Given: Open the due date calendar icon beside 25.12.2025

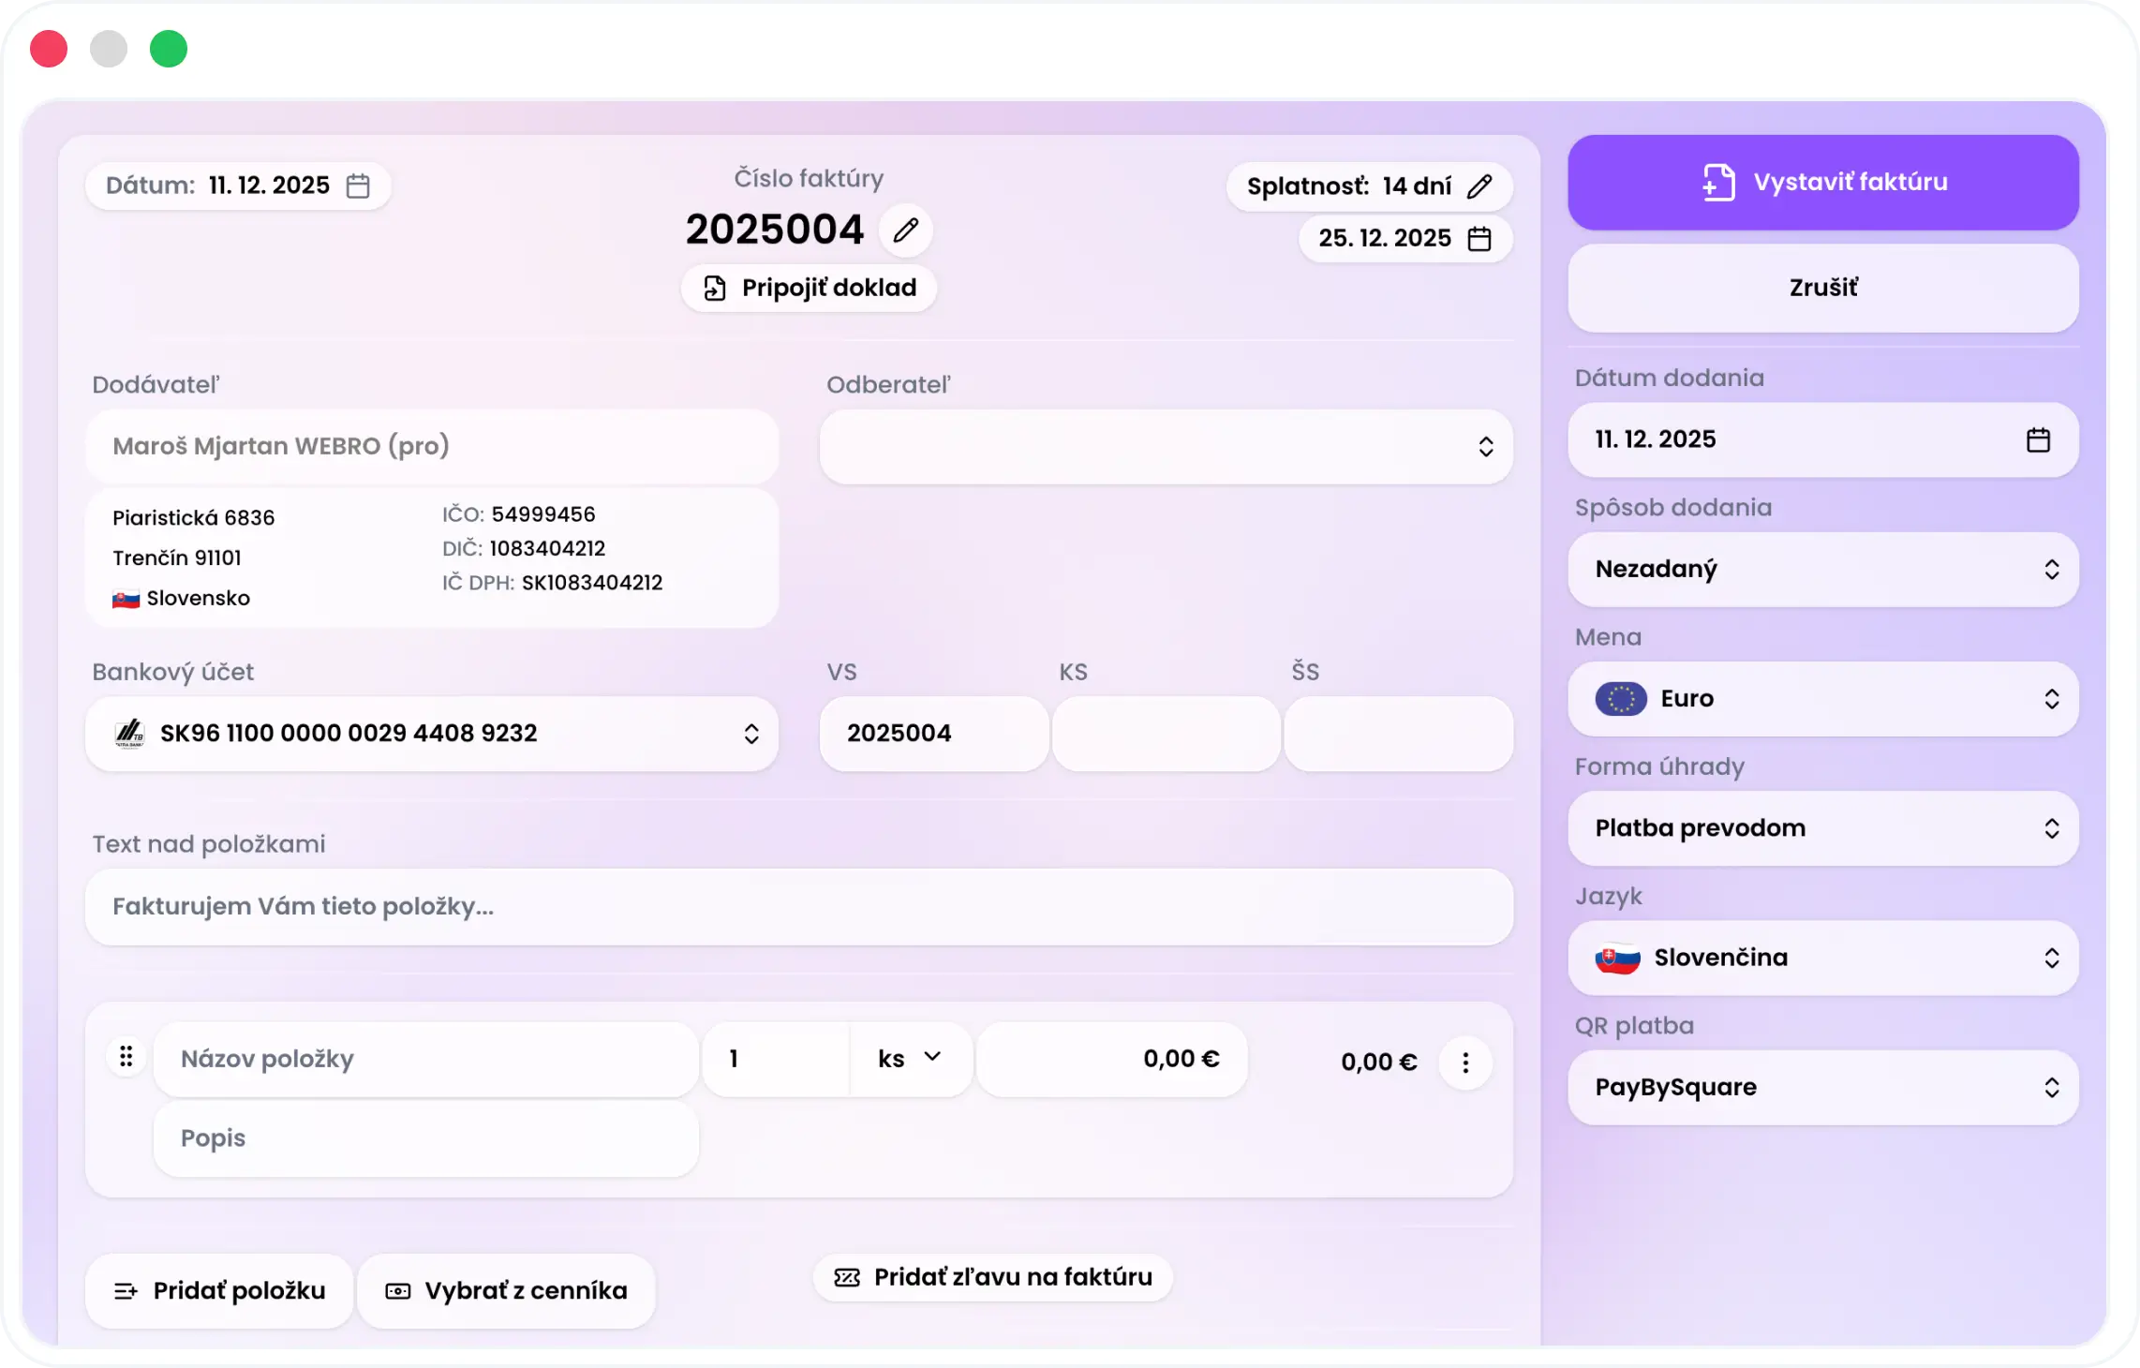Looking at the screenshot, I should tap(1479, 239).
